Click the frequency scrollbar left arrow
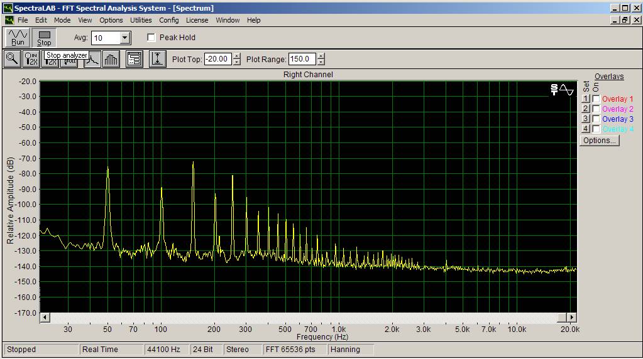The height and width of the screenshot is (359, 643). [45, 317]
